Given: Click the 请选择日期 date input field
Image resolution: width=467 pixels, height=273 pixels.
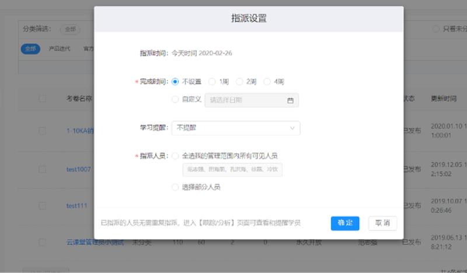Looking at the screenshot, I should [252, 100].
